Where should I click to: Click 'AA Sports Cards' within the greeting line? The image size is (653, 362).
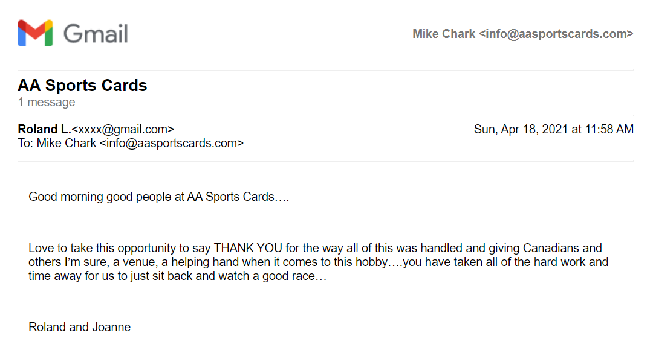pyautogui.click(x=230, y=197)
